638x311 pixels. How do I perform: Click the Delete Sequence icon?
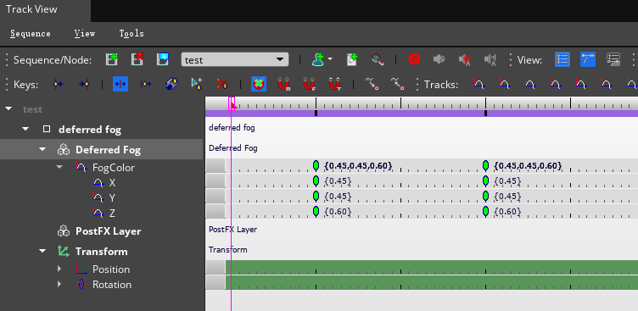click(137, 60)
